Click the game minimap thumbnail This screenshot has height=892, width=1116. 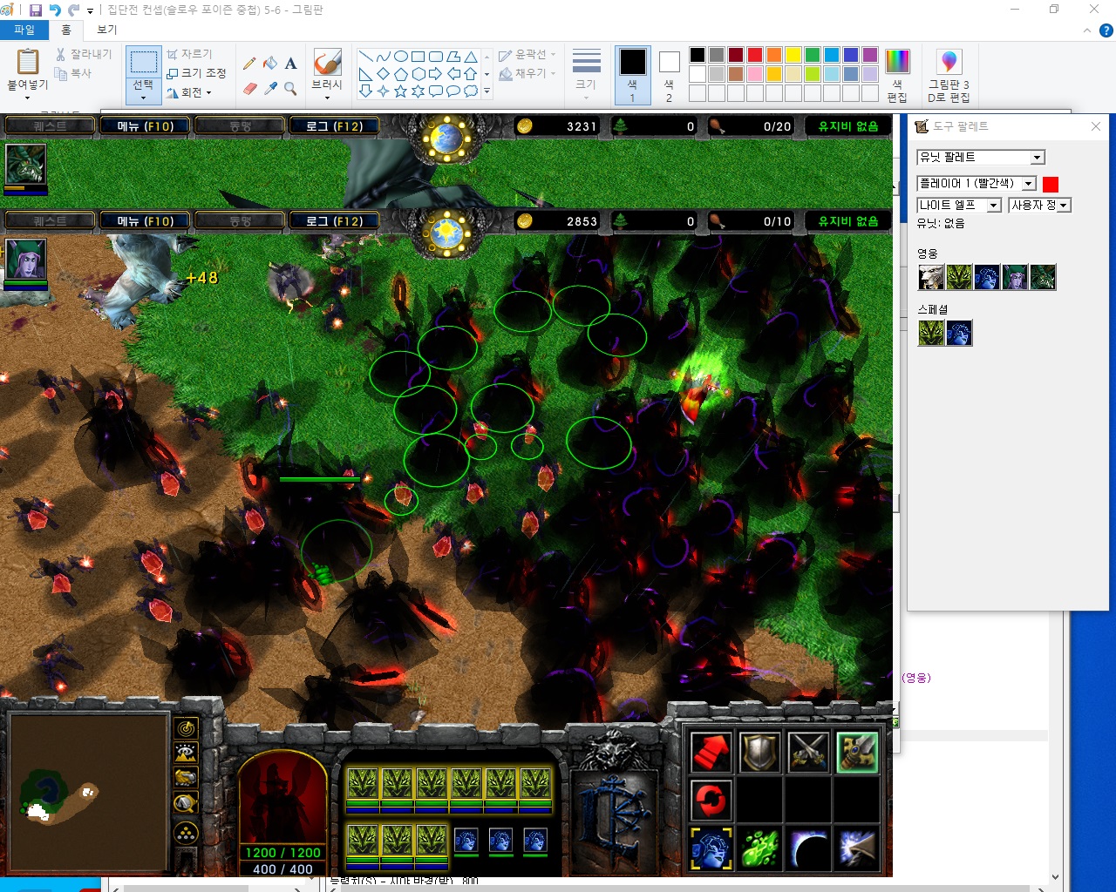point(88,793)
